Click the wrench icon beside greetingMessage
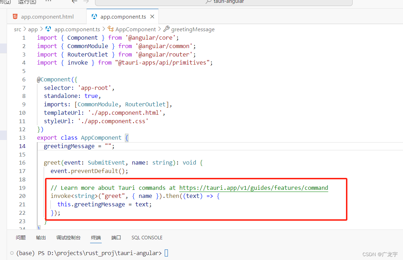 tap(166, 29)
